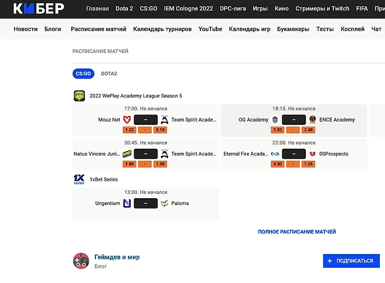Open Dota 2 in the top navigation

(x=124, y=8)
